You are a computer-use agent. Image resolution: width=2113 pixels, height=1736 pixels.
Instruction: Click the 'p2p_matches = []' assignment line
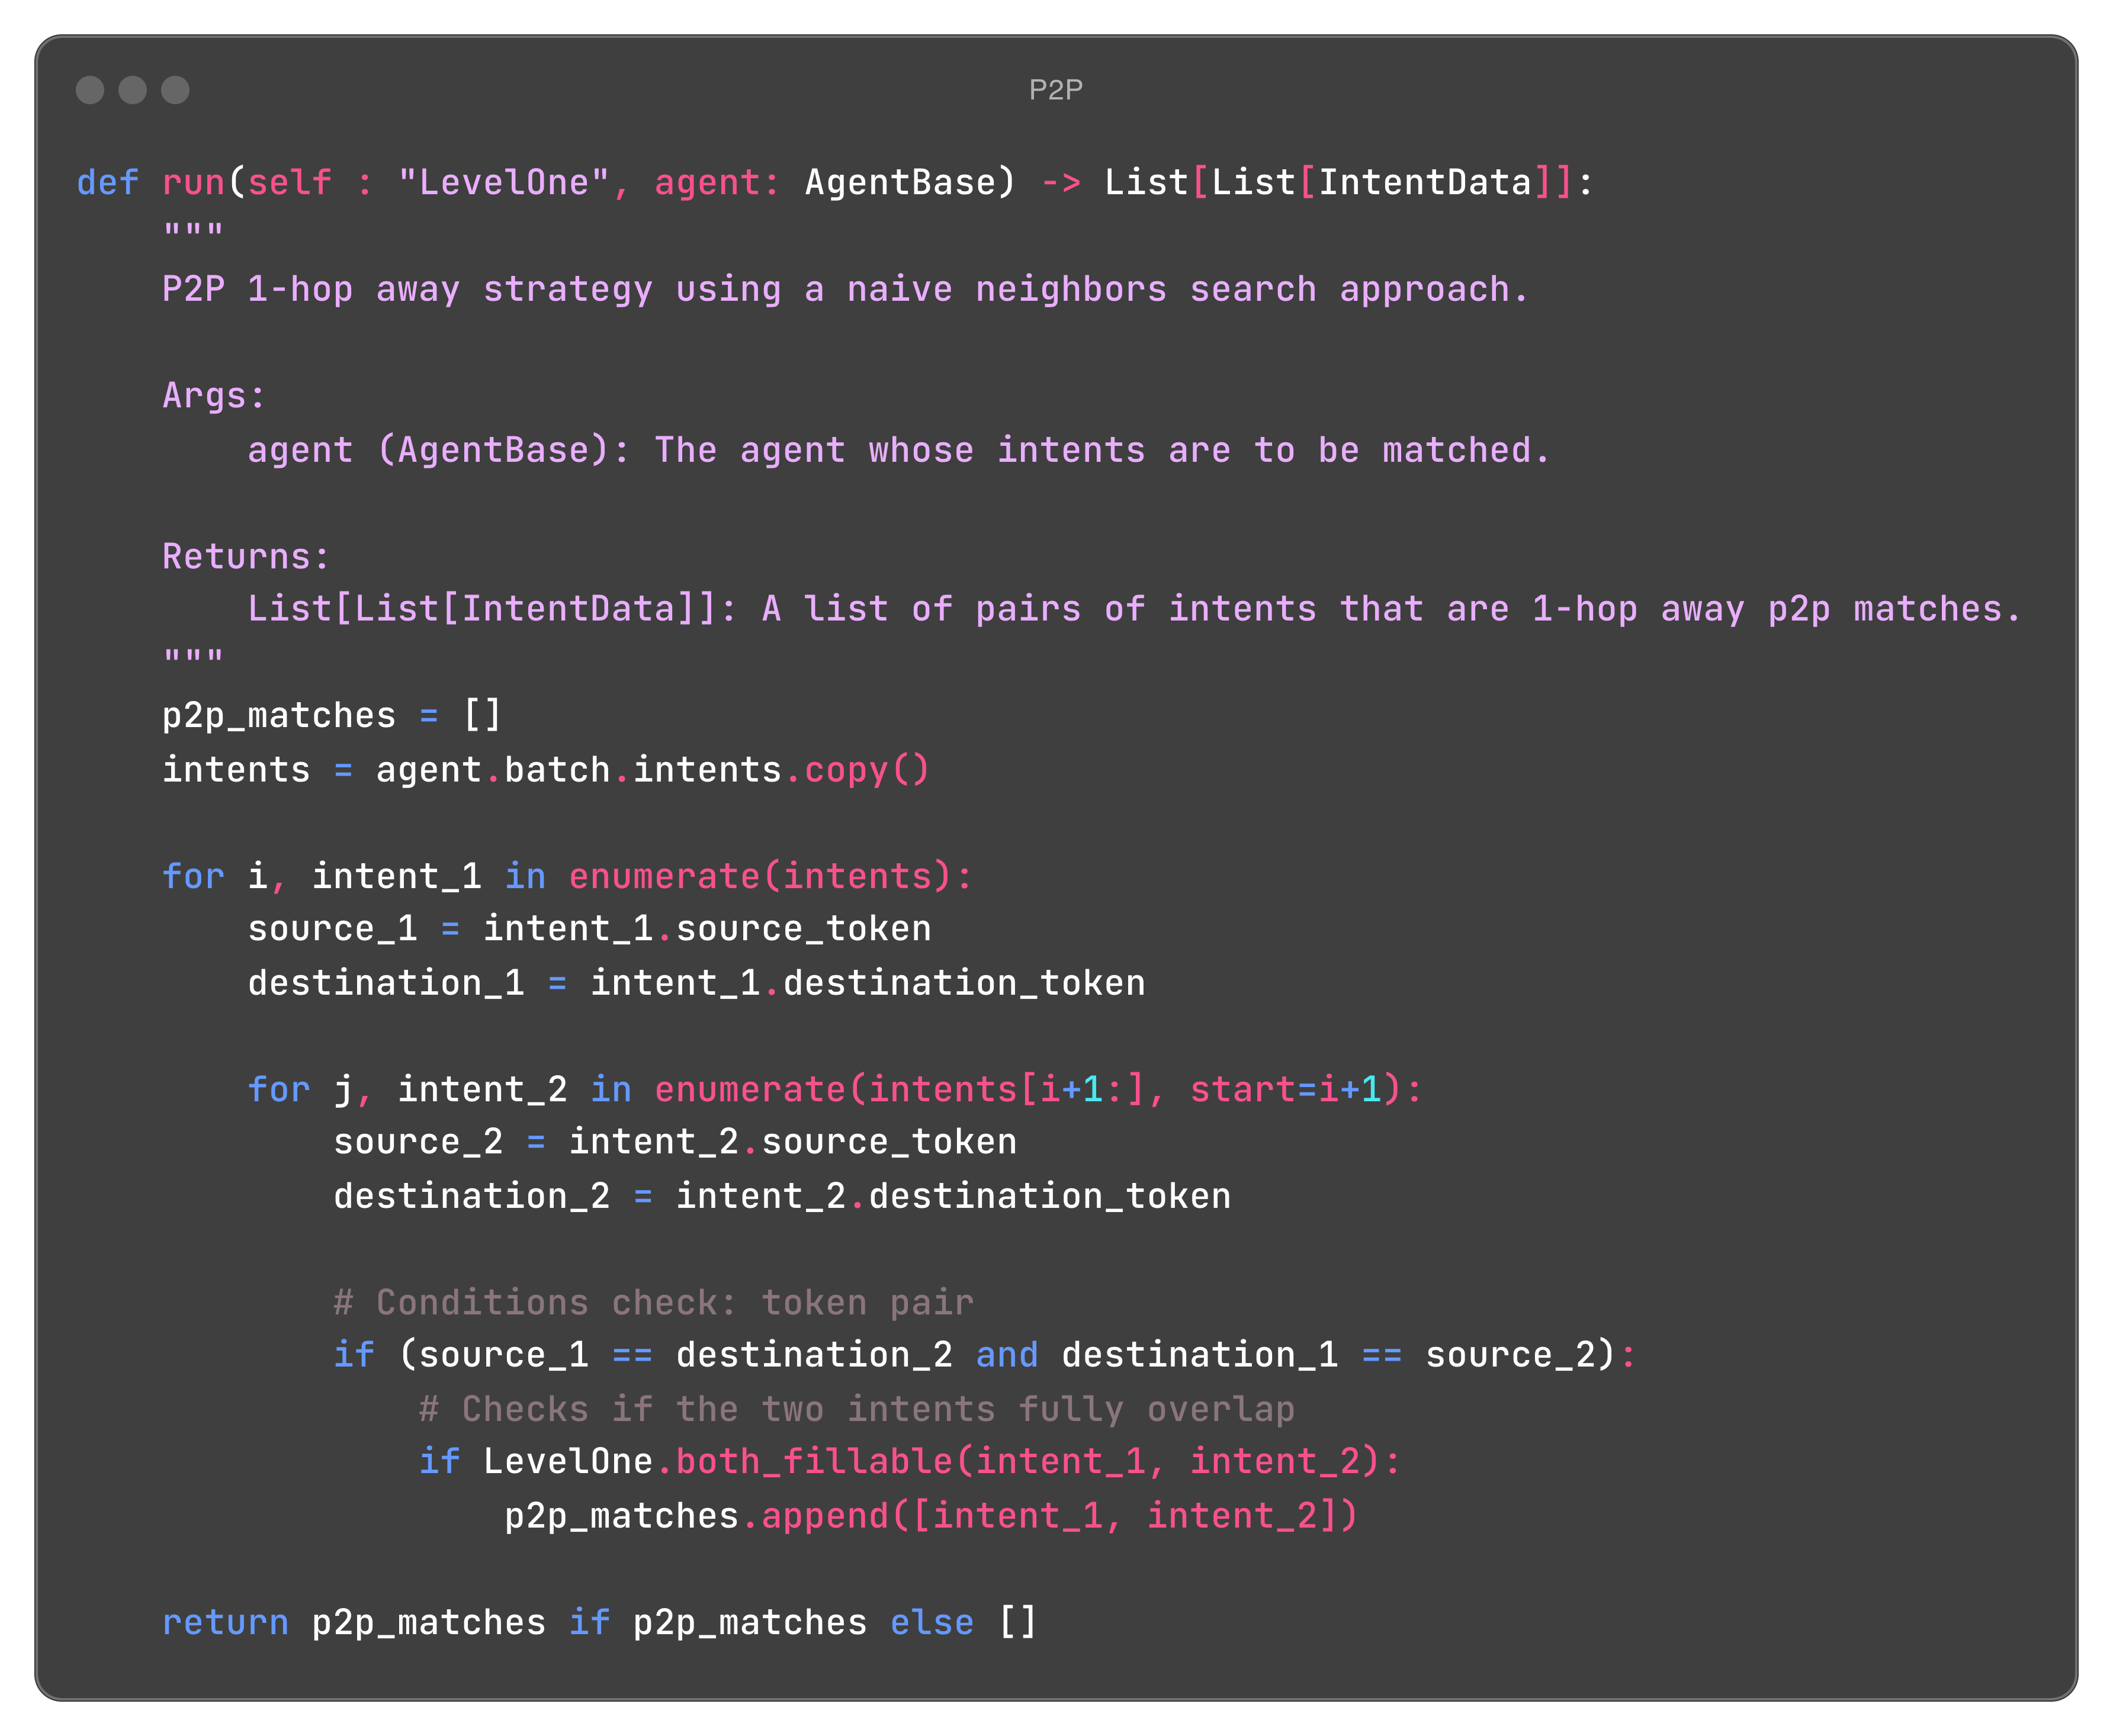(x=331, y=716)
